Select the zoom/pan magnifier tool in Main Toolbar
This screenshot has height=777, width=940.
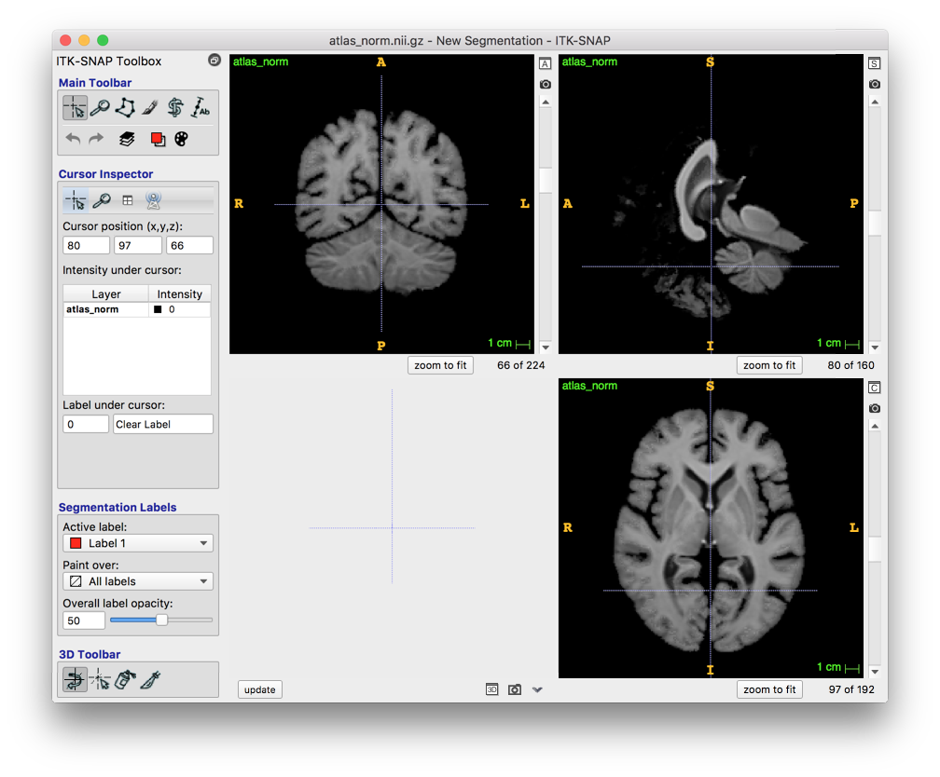pos(100,108)
